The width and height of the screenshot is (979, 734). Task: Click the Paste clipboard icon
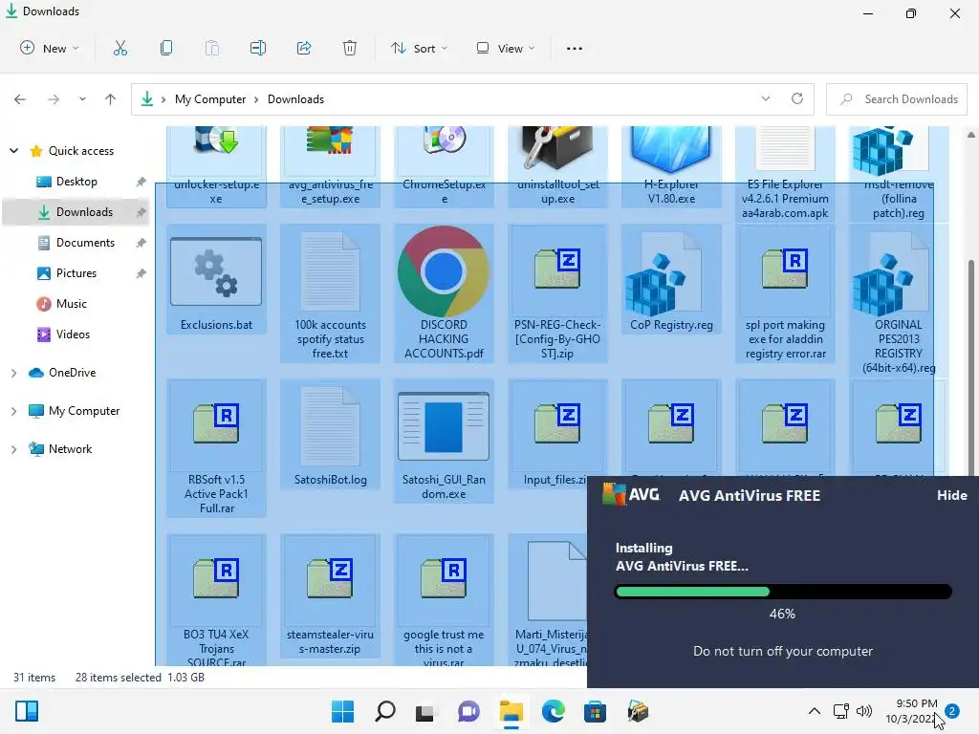tap(212, 48)
